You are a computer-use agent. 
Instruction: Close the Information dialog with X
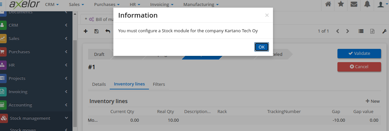[x=267, y=15]
